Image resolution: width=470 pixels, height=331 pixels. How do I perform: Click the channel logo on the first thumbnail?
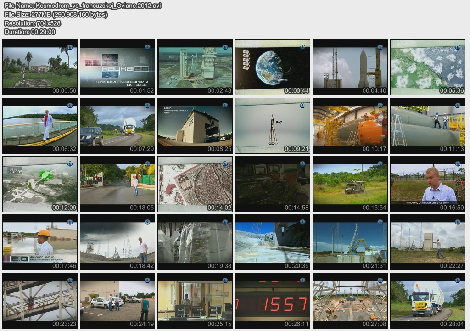[70, 47]
